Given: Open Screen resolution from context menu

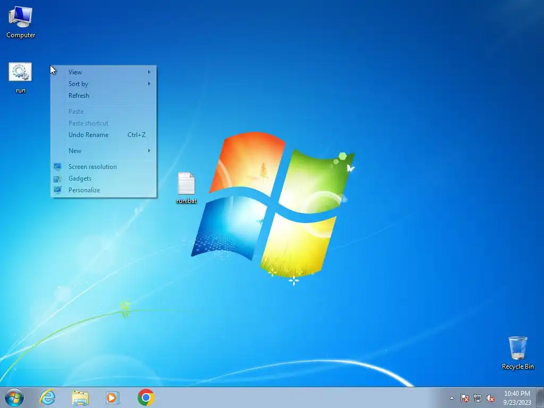Looking at the screenshot, I should [x=104, y=166].
